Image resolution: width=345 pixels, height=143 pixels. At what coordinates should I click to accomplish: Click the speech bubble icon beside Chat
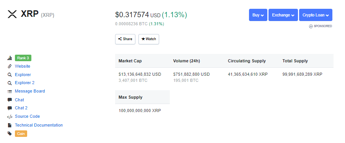[10, 100]
